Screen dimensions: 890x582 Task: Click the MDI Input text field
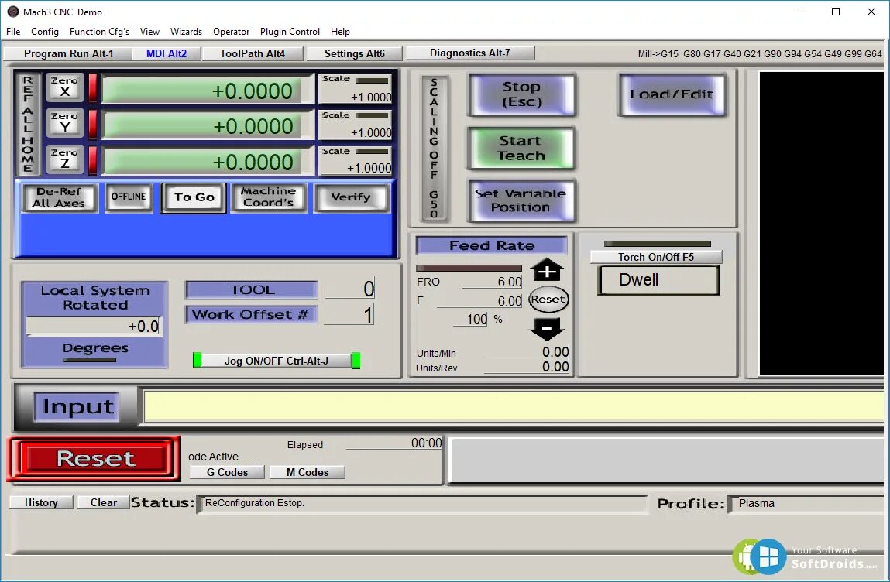tap(514, 406)
